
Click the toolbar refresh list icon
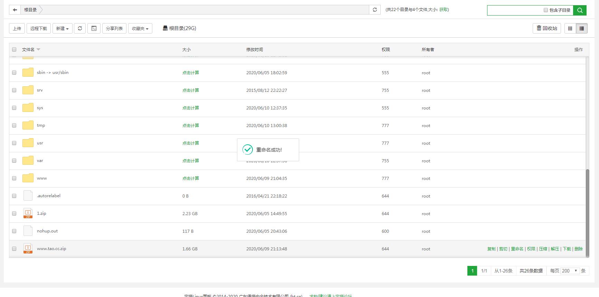[x=80, y=28]
